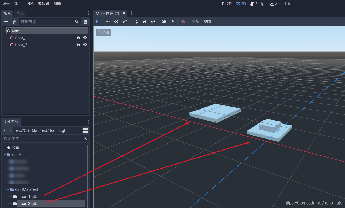This screenshot has width=345, height=208.
Task: Switch to the 2D workspace
Action: [227, 3]
